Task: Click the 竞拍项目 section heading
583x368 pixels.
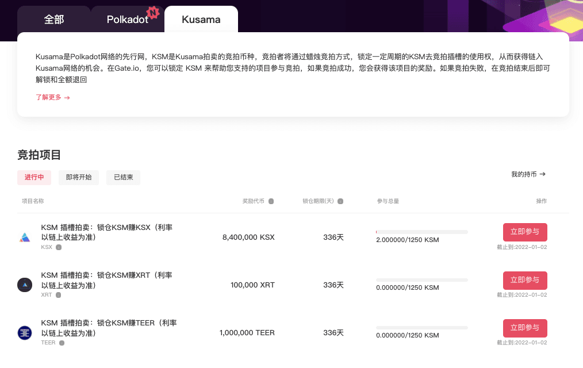Action: click(39, 155)
